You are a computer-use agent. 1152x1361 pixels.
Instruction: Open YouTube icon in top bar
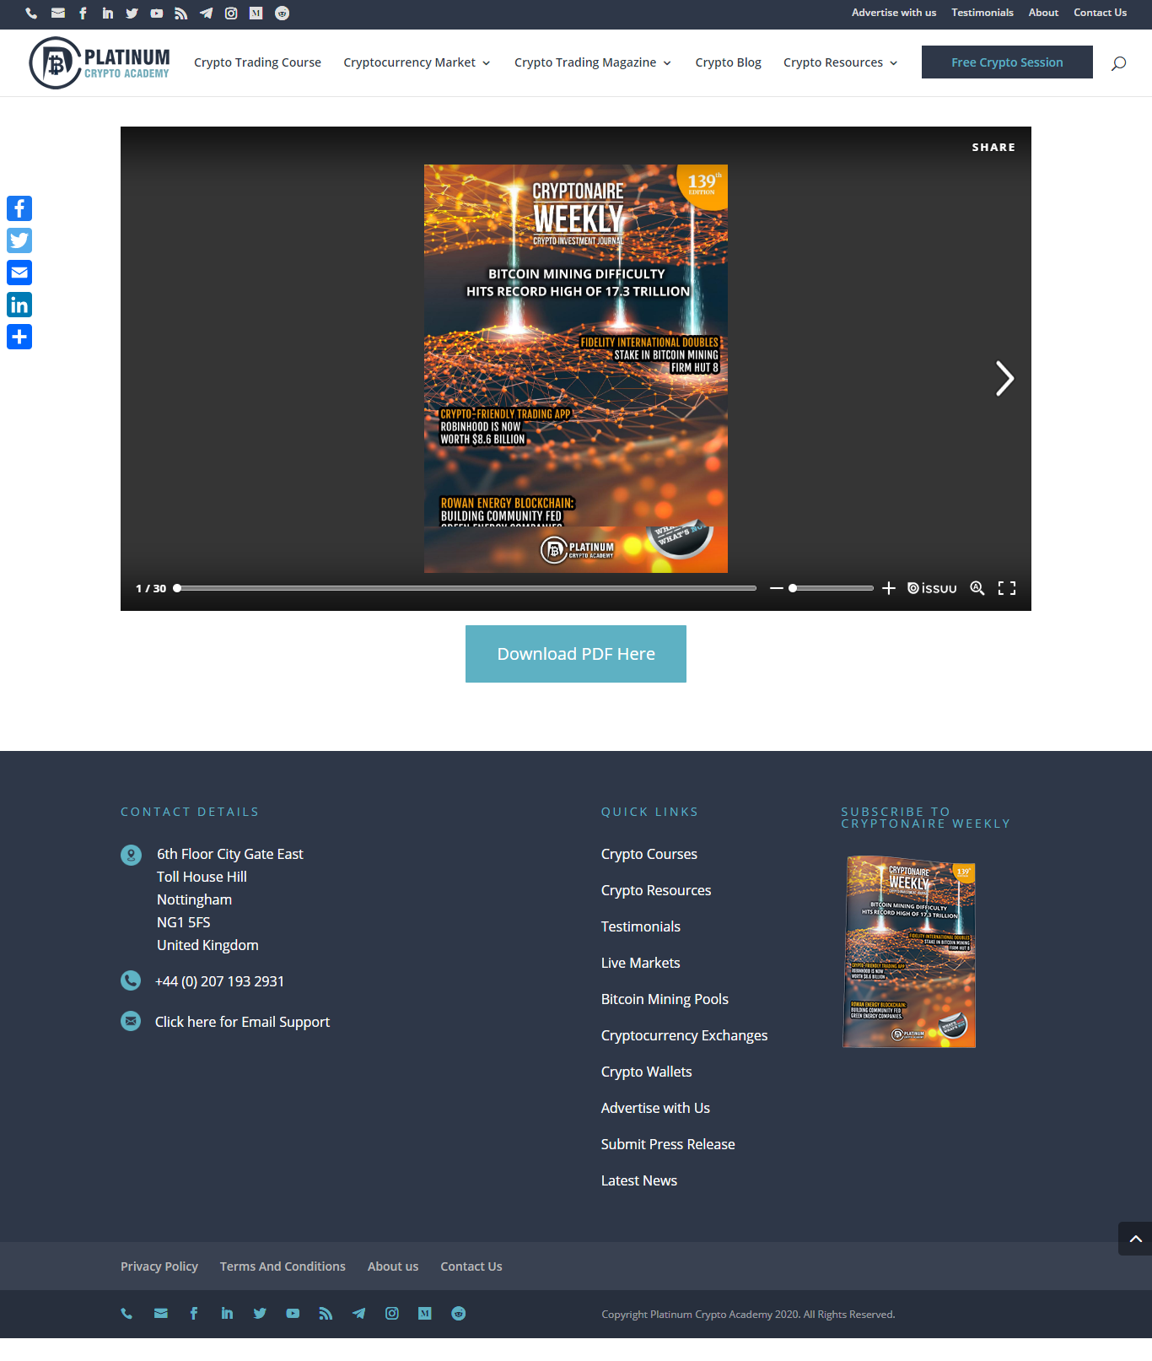pyautogui.click(x=157, y=13)
